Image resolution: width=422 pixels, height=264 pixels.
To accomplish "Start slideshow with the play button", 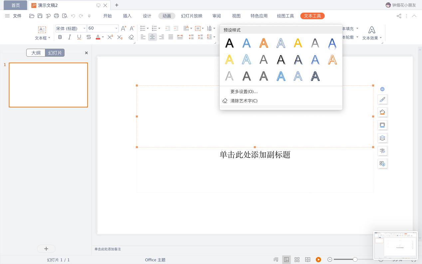I will (x=318, y=259).
